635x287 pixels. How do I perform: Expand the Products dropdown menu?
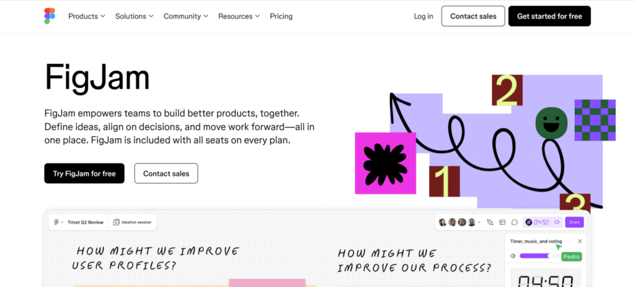(x=86, y=16)
